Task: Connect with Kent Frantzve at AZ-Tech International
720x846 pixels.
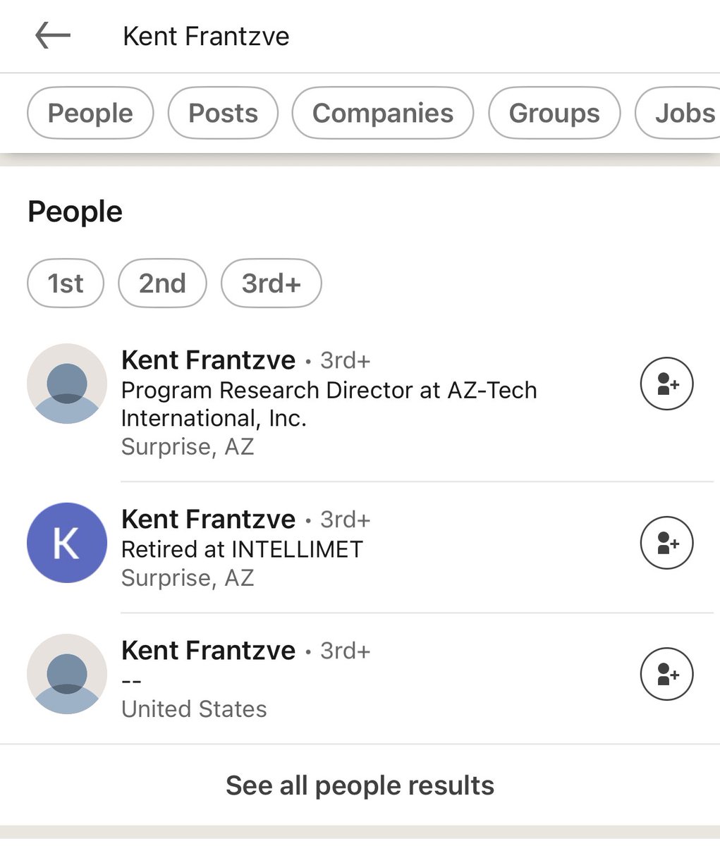Action: point(666,384)
